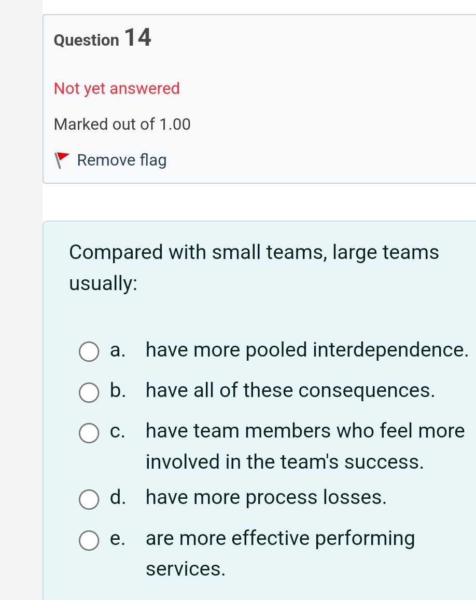Click answer text 'have more process losses'
The image size is (476, 600).
[267, 497]
